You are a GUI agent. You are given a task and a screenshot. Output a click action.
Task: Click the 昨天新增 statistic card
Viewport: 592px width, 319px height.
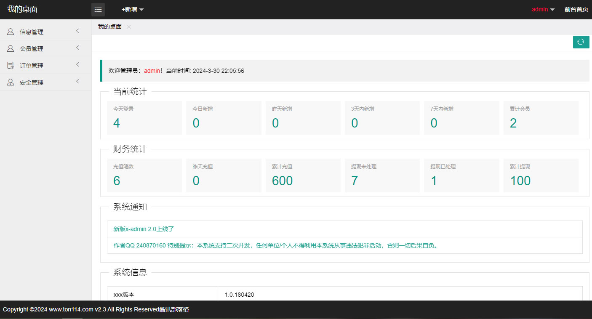[x=303, y=118]
